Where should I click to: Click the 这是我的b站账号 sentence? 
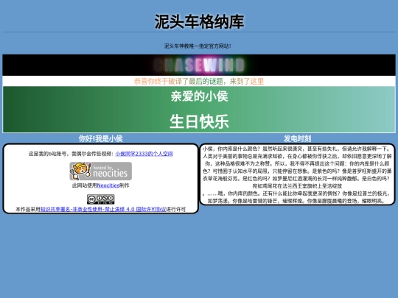71,154
